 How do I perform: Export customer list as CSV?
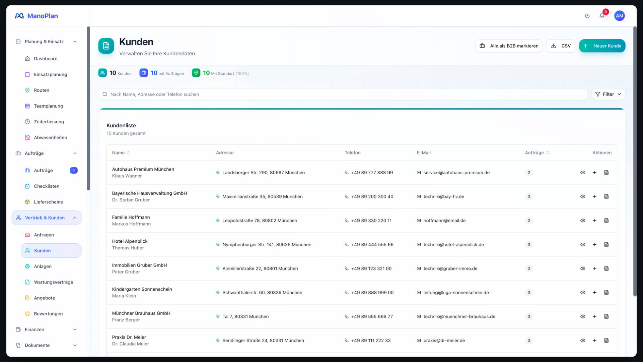coord(561,46)
